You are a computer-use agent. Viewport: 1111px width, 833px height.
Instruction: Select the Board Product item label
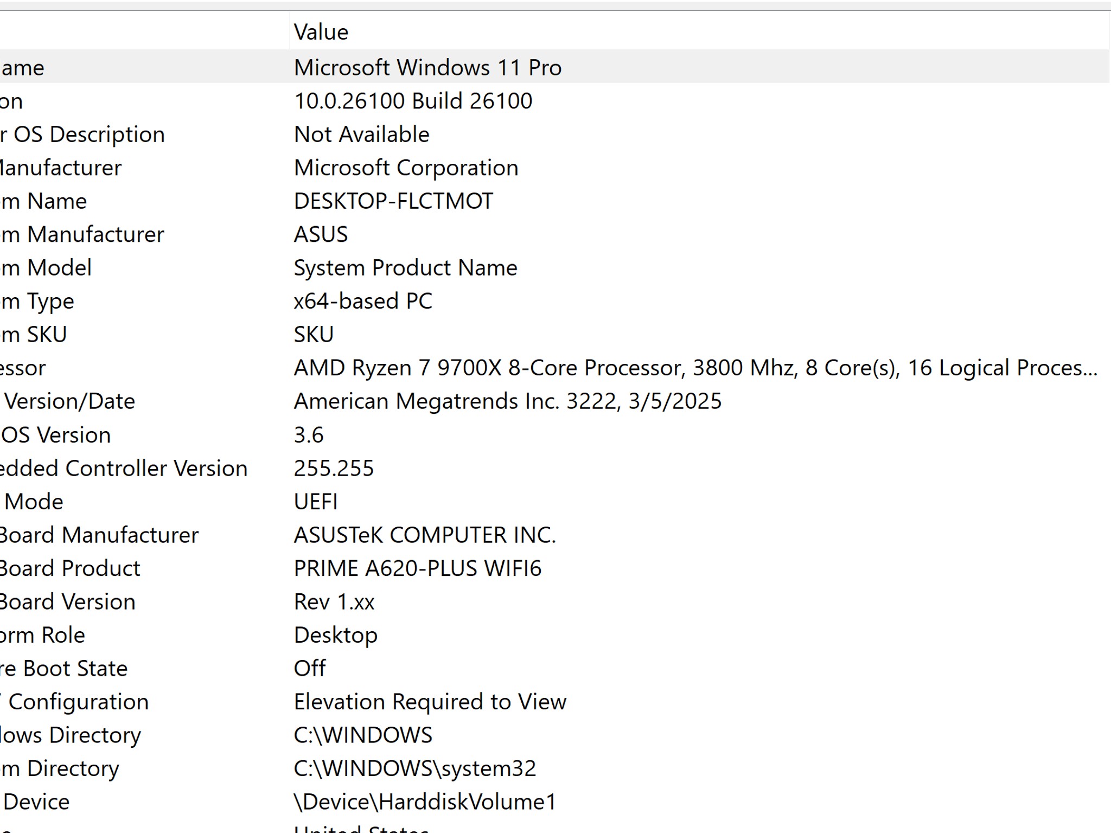pos(70,568)
